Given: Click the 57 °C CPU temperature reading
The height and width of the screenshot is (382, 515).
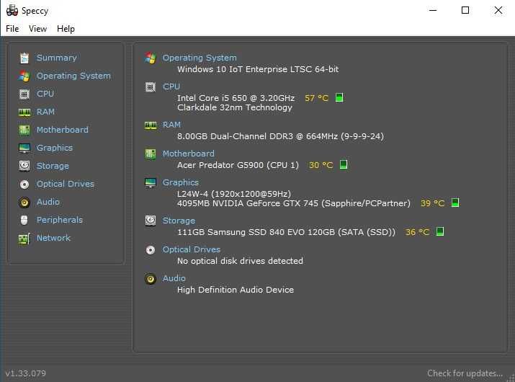Looking at the screenshot, I should coord(316,98).
